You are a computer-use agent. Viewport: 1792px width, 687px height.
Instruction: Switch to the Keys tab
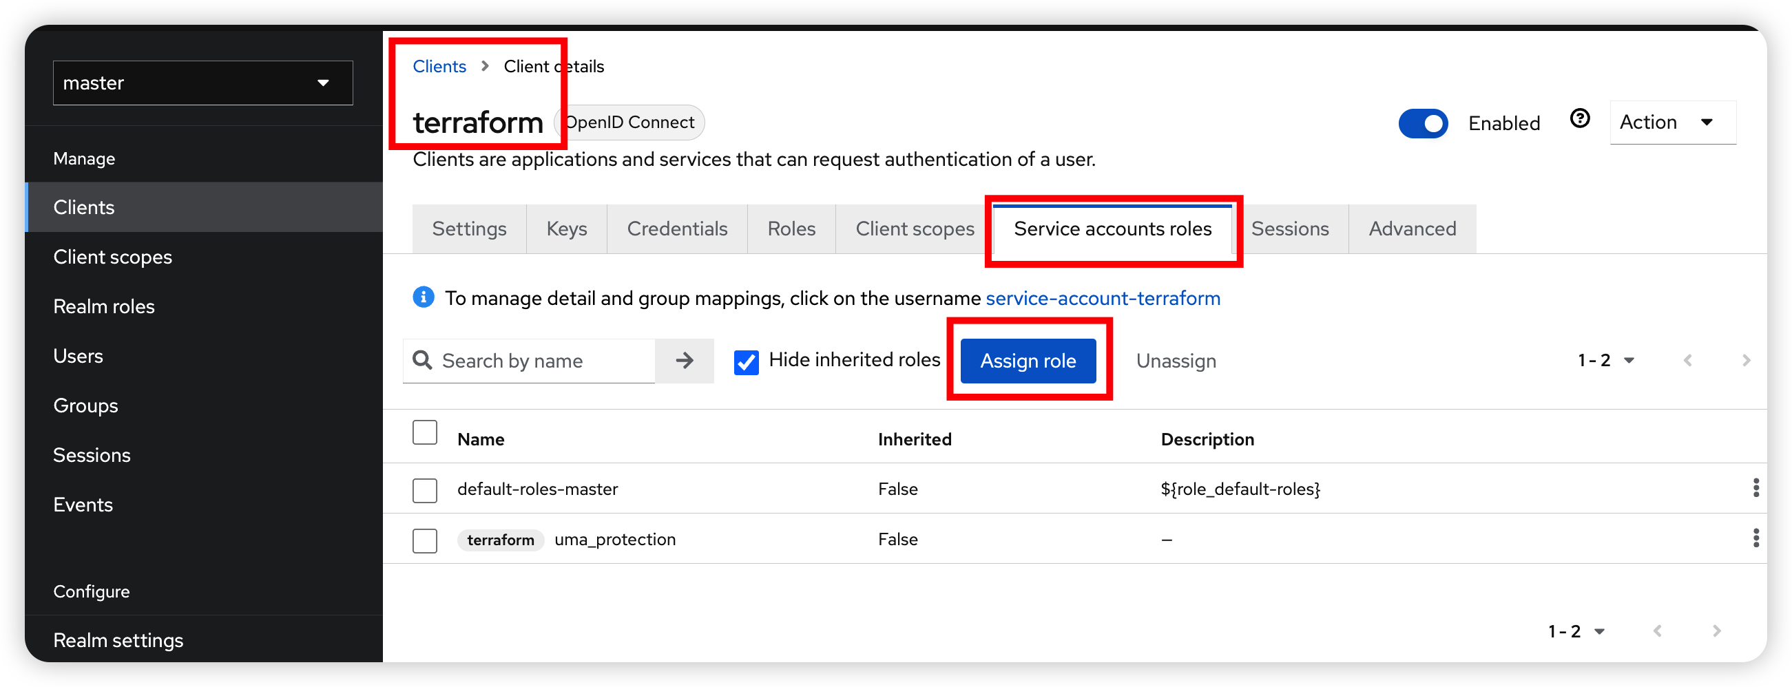(566, 229)
